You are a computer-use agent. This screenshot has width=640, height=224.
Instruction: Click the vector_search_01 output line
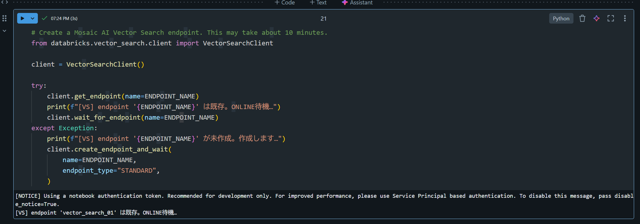click(96, 213)
